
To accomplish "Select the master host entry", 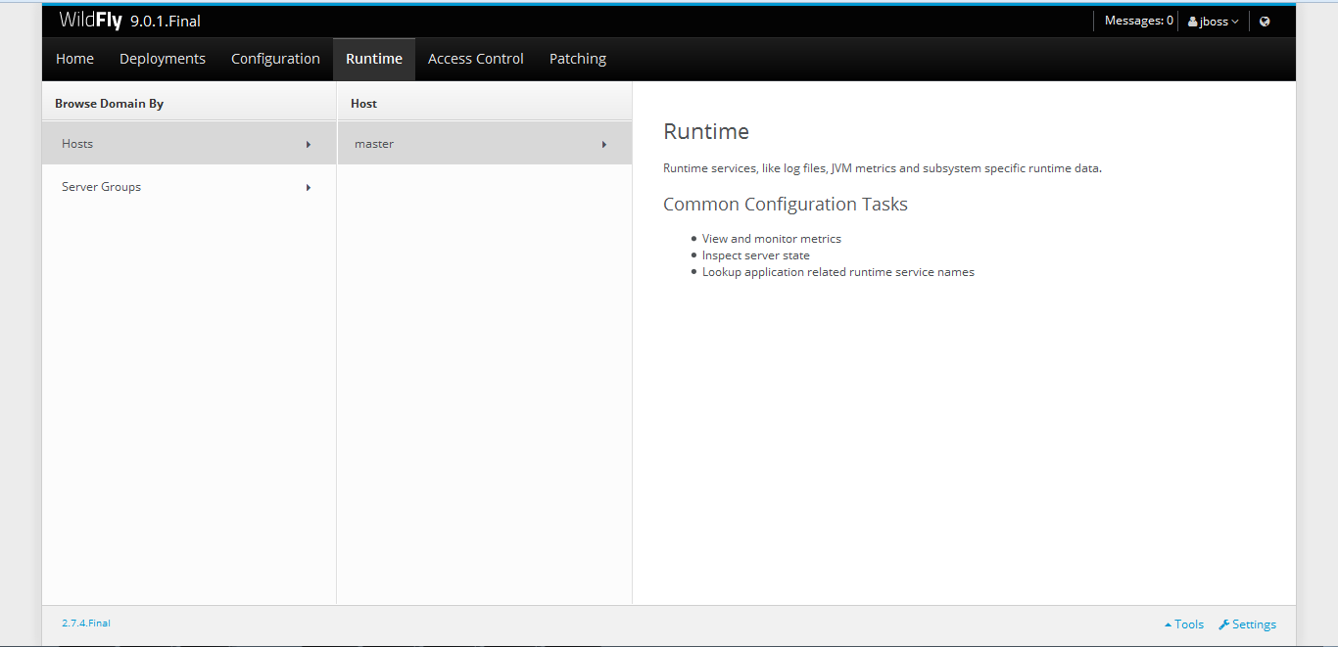I will (485, 144).
